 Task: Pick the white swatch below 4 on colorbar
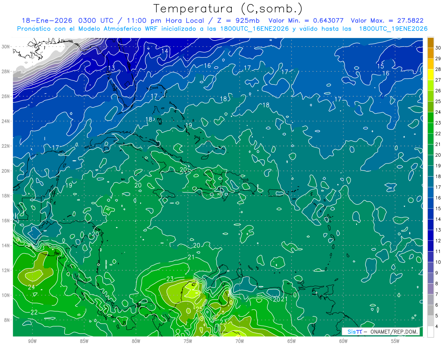tap(430, 332)
